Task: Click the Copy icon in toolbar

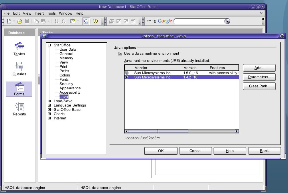Action: coord(36,21)
